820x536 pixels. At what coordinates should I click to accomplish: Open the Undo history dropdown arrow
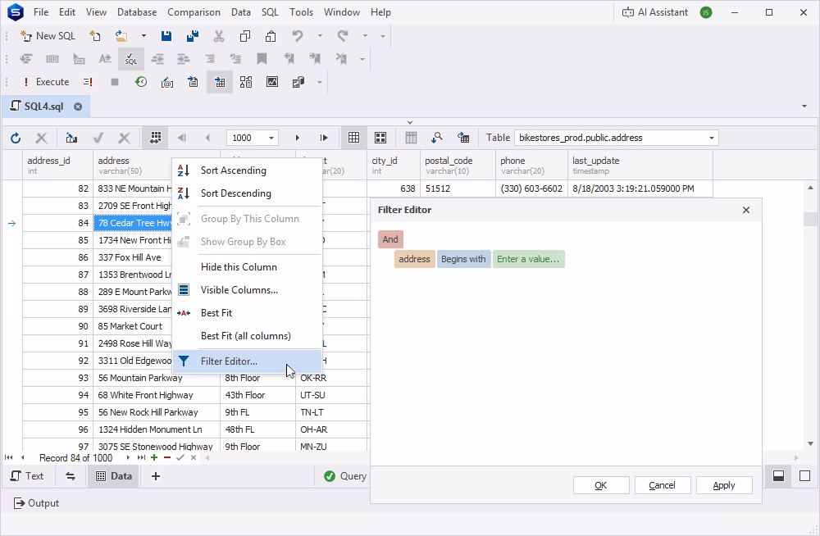pyautogui.click(x=320, y=36)
